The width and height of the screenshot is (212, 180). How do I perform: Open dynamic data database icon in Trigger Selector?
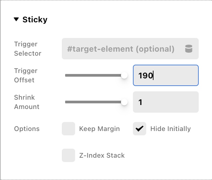[x=189, y=49]
